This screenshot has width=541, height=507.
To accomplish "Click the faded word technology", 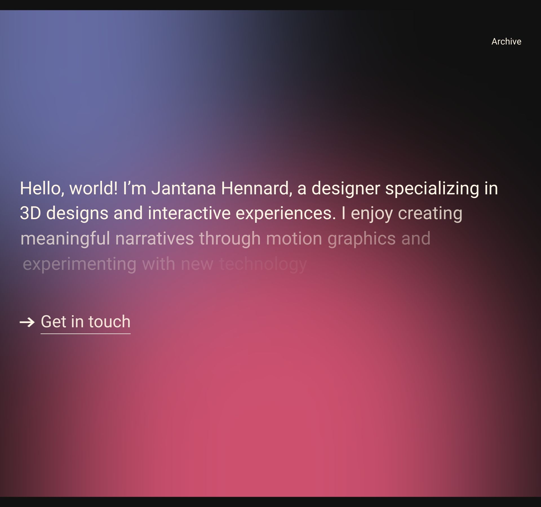I will pos(263,264).
